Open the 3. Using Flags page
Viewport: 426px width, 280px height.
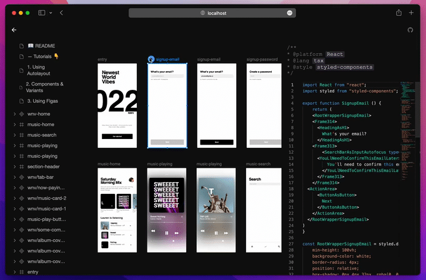pos(42,101)
